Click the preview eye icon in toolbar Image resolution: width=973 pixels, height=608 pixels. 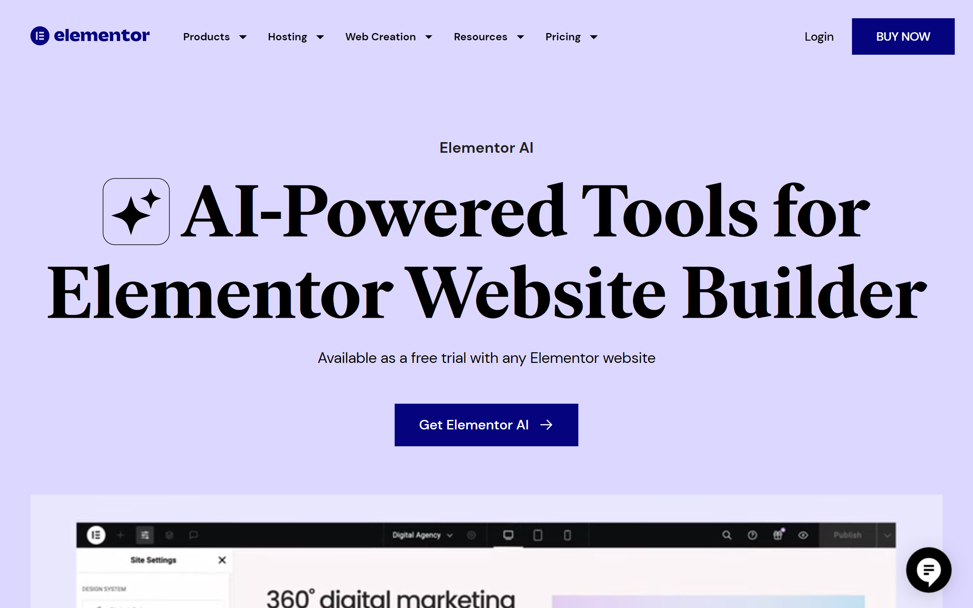pos(802,535)
